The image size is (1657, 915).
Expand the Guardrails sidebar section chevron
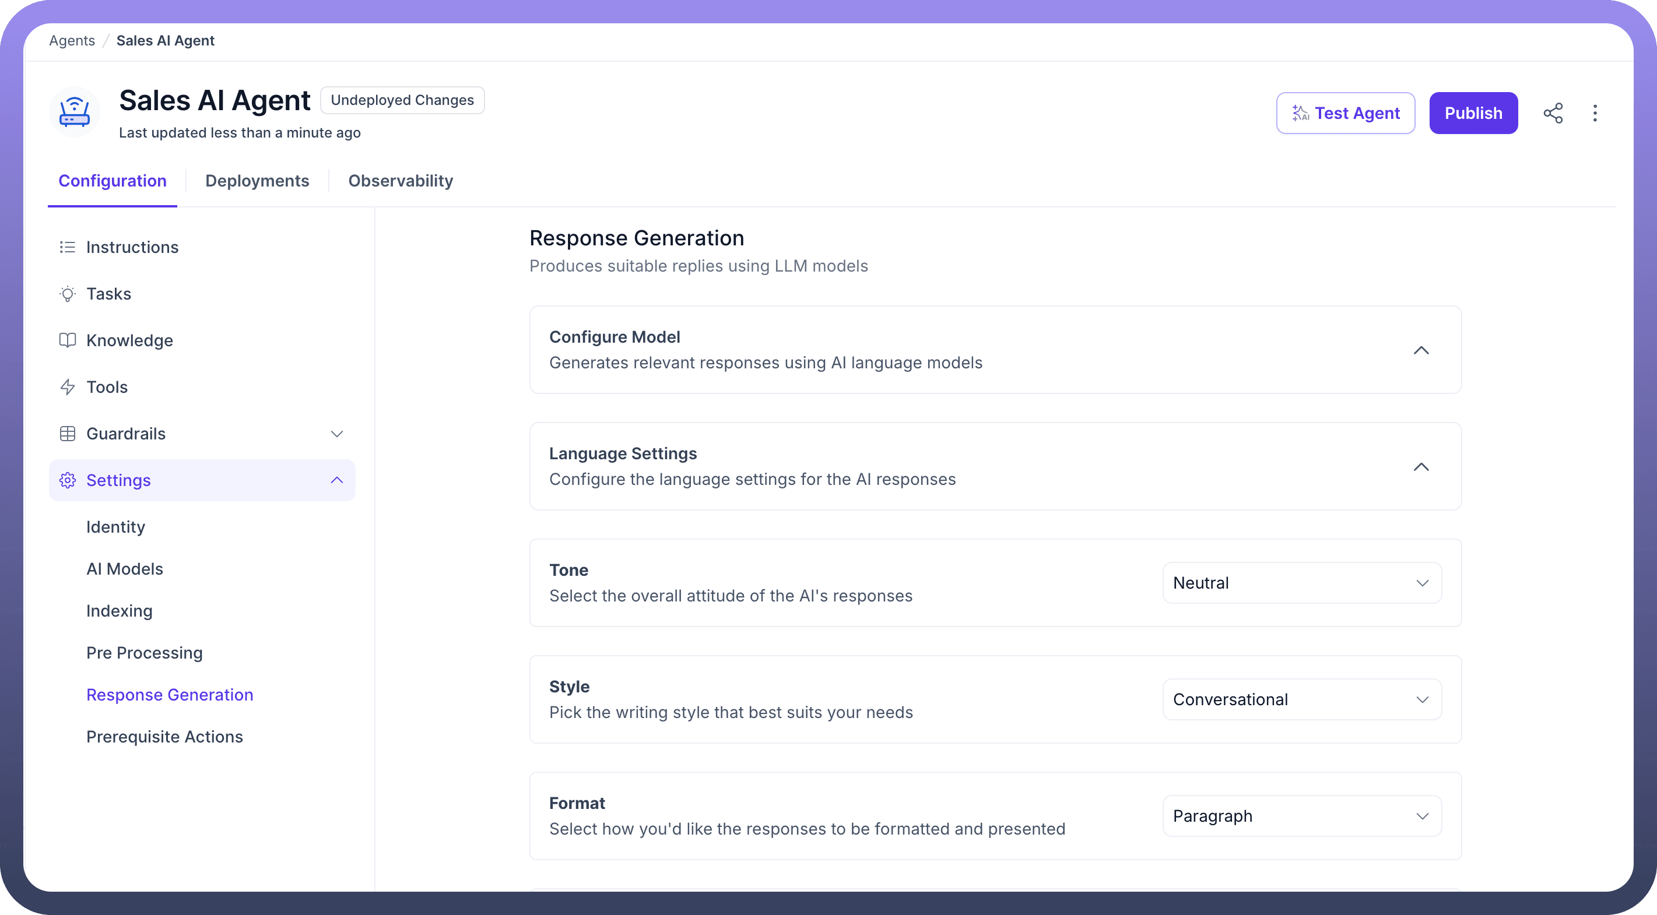pyautogui.click(x=336, y=434)
